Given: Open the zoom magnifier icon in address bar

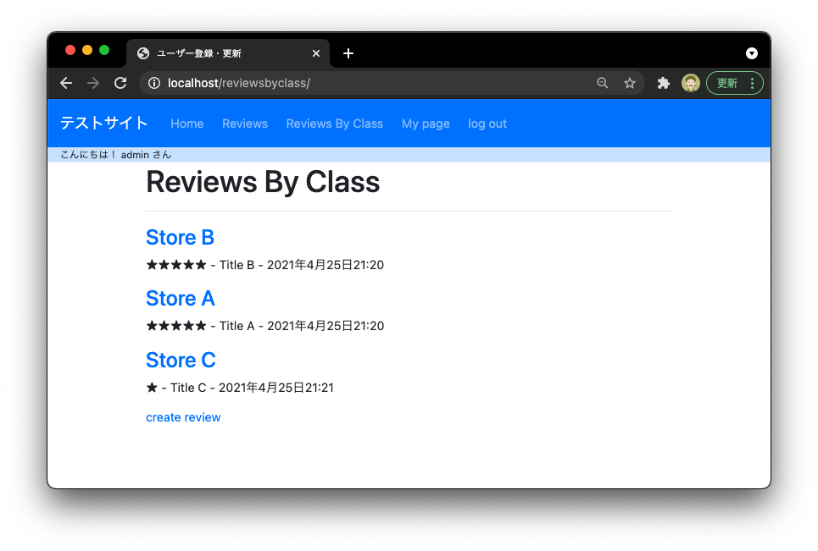Looking at the screenshot, I should click(x=603, y=83).
